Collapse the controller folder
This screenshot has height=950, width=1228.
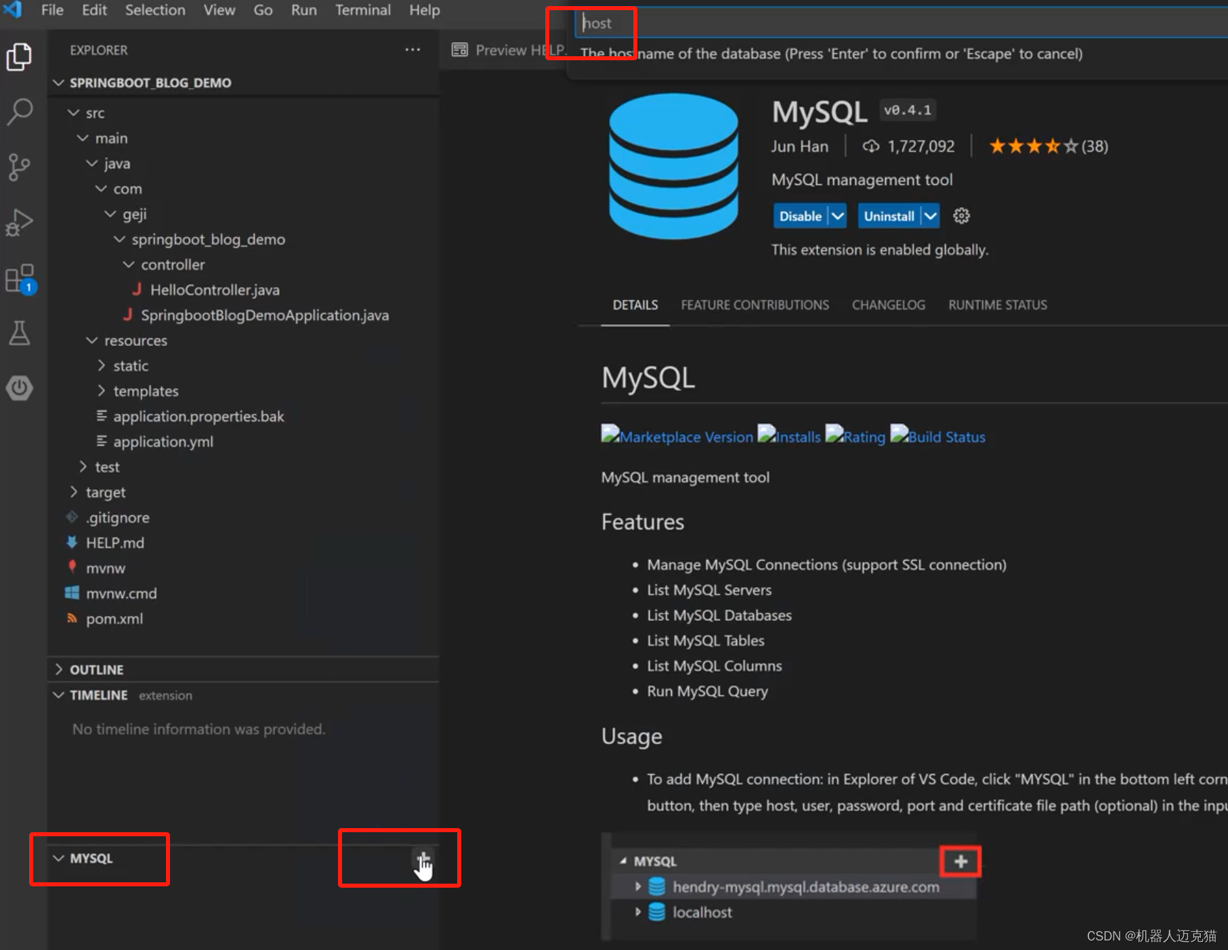(x=128, y=265)
